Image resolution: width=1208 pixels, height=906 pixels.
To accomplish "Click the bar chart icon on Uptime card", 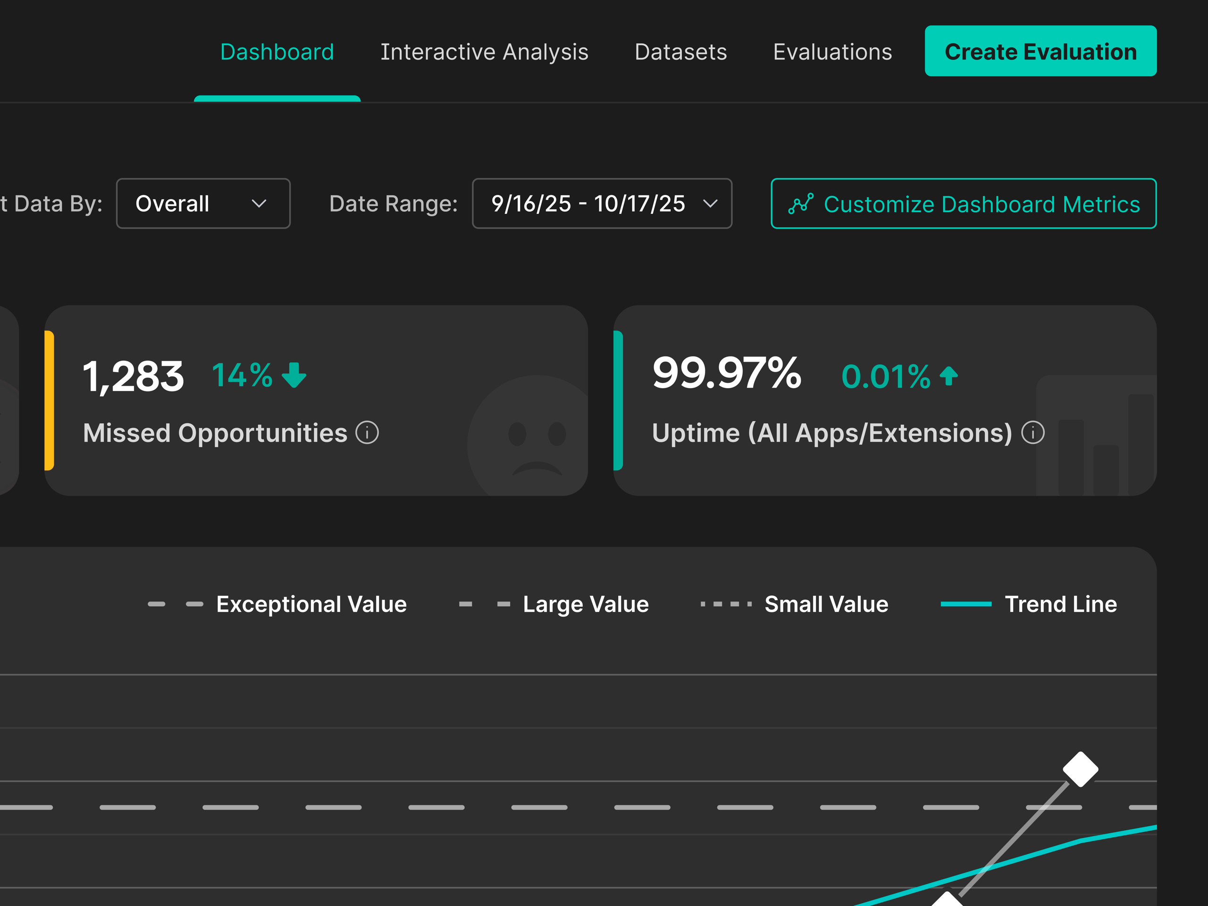I will 1096,435.
